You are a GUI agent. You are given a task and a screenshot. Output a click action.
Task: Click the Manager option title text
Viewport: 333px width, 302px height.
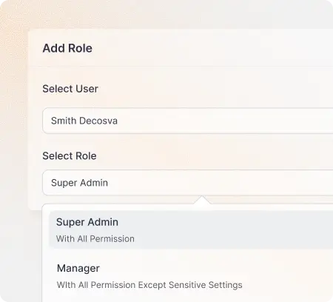pyautogui.click(x=78, y=268)
